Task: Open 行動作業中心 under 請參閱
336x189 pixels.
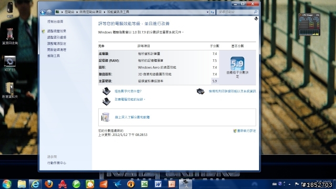Action: pyautogui.click(x=57, y=163)
